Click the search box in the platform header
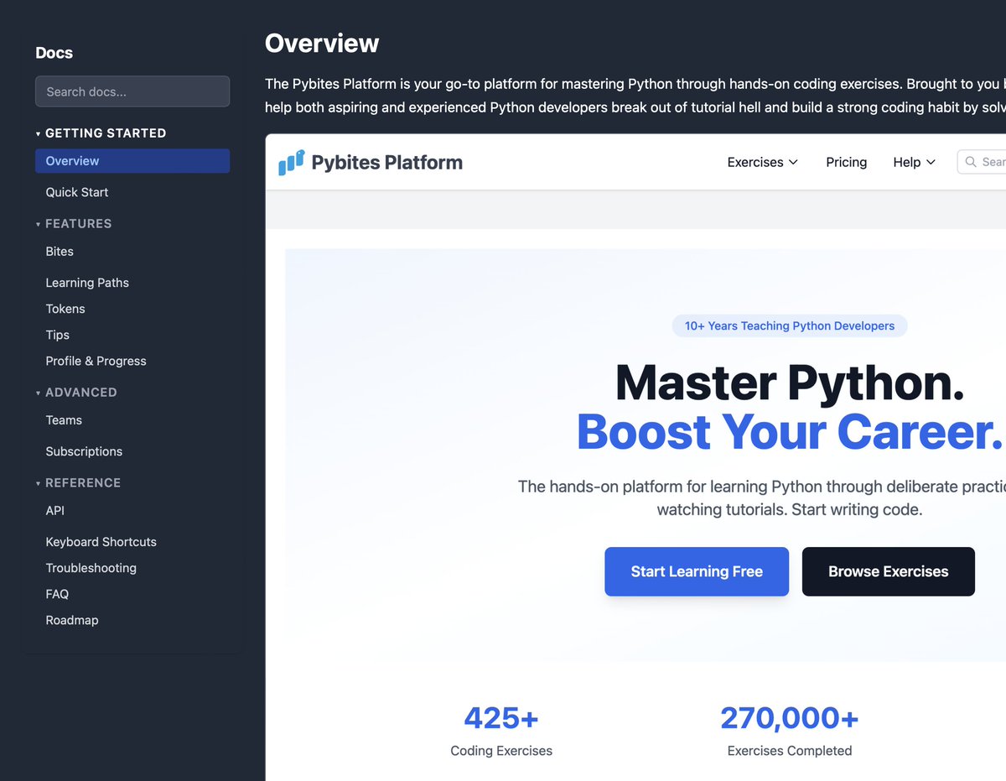The height and width of the screenshot is (781, 1006). click(982, 162)
